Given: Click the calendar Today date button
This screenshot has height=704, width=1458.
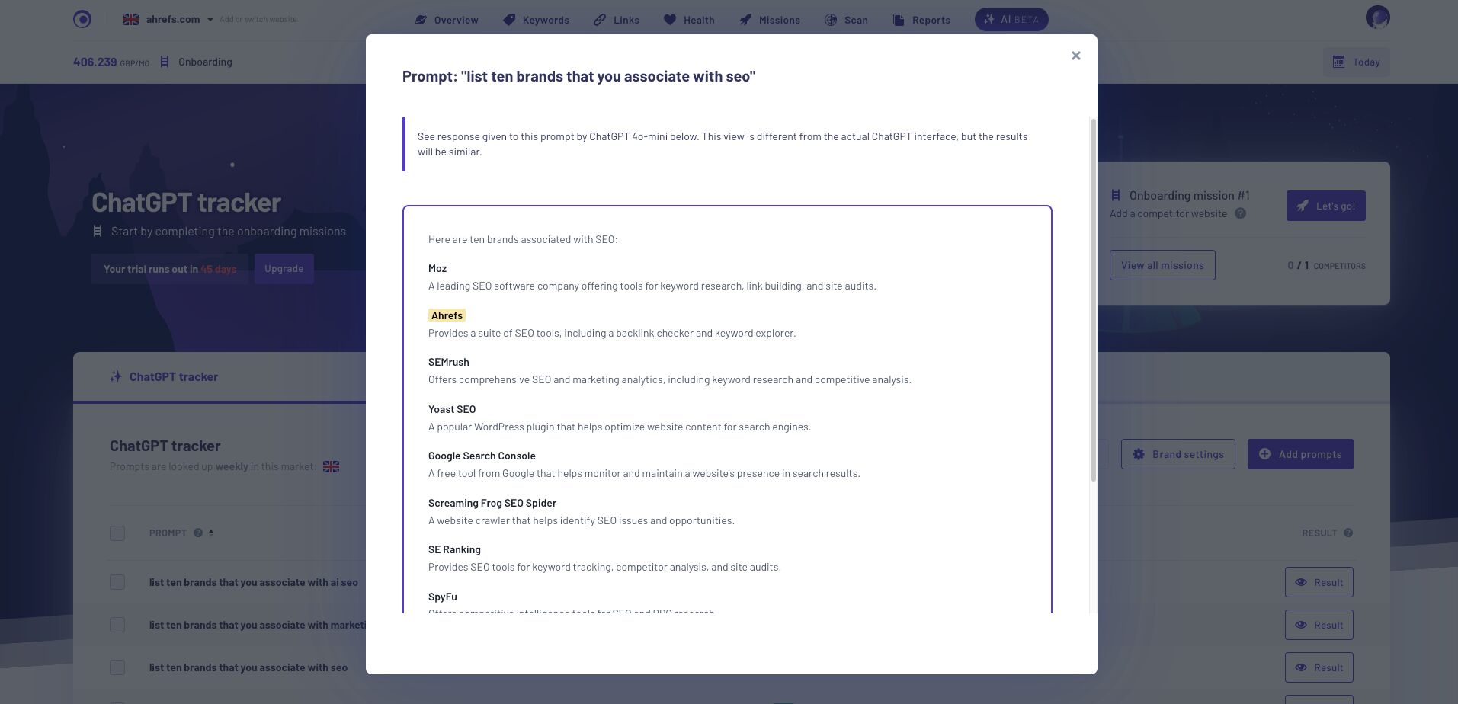Looking at the screenshot, I should (1356, 62).
